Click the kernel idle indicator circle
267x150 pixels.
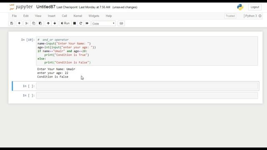click(x=260, y=16)
